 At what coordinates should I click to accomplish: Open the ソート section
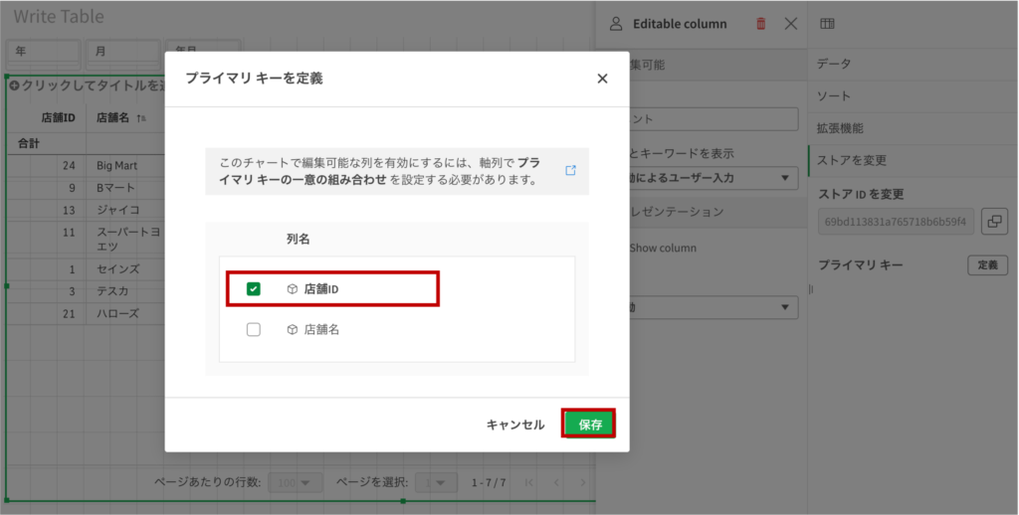click(x=834, y=95)
